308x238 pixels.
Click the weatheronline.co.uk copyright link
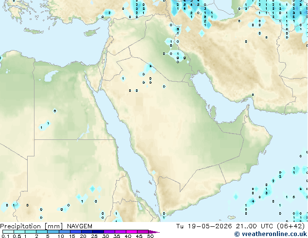pyautogui.click(x=271, y=234)
